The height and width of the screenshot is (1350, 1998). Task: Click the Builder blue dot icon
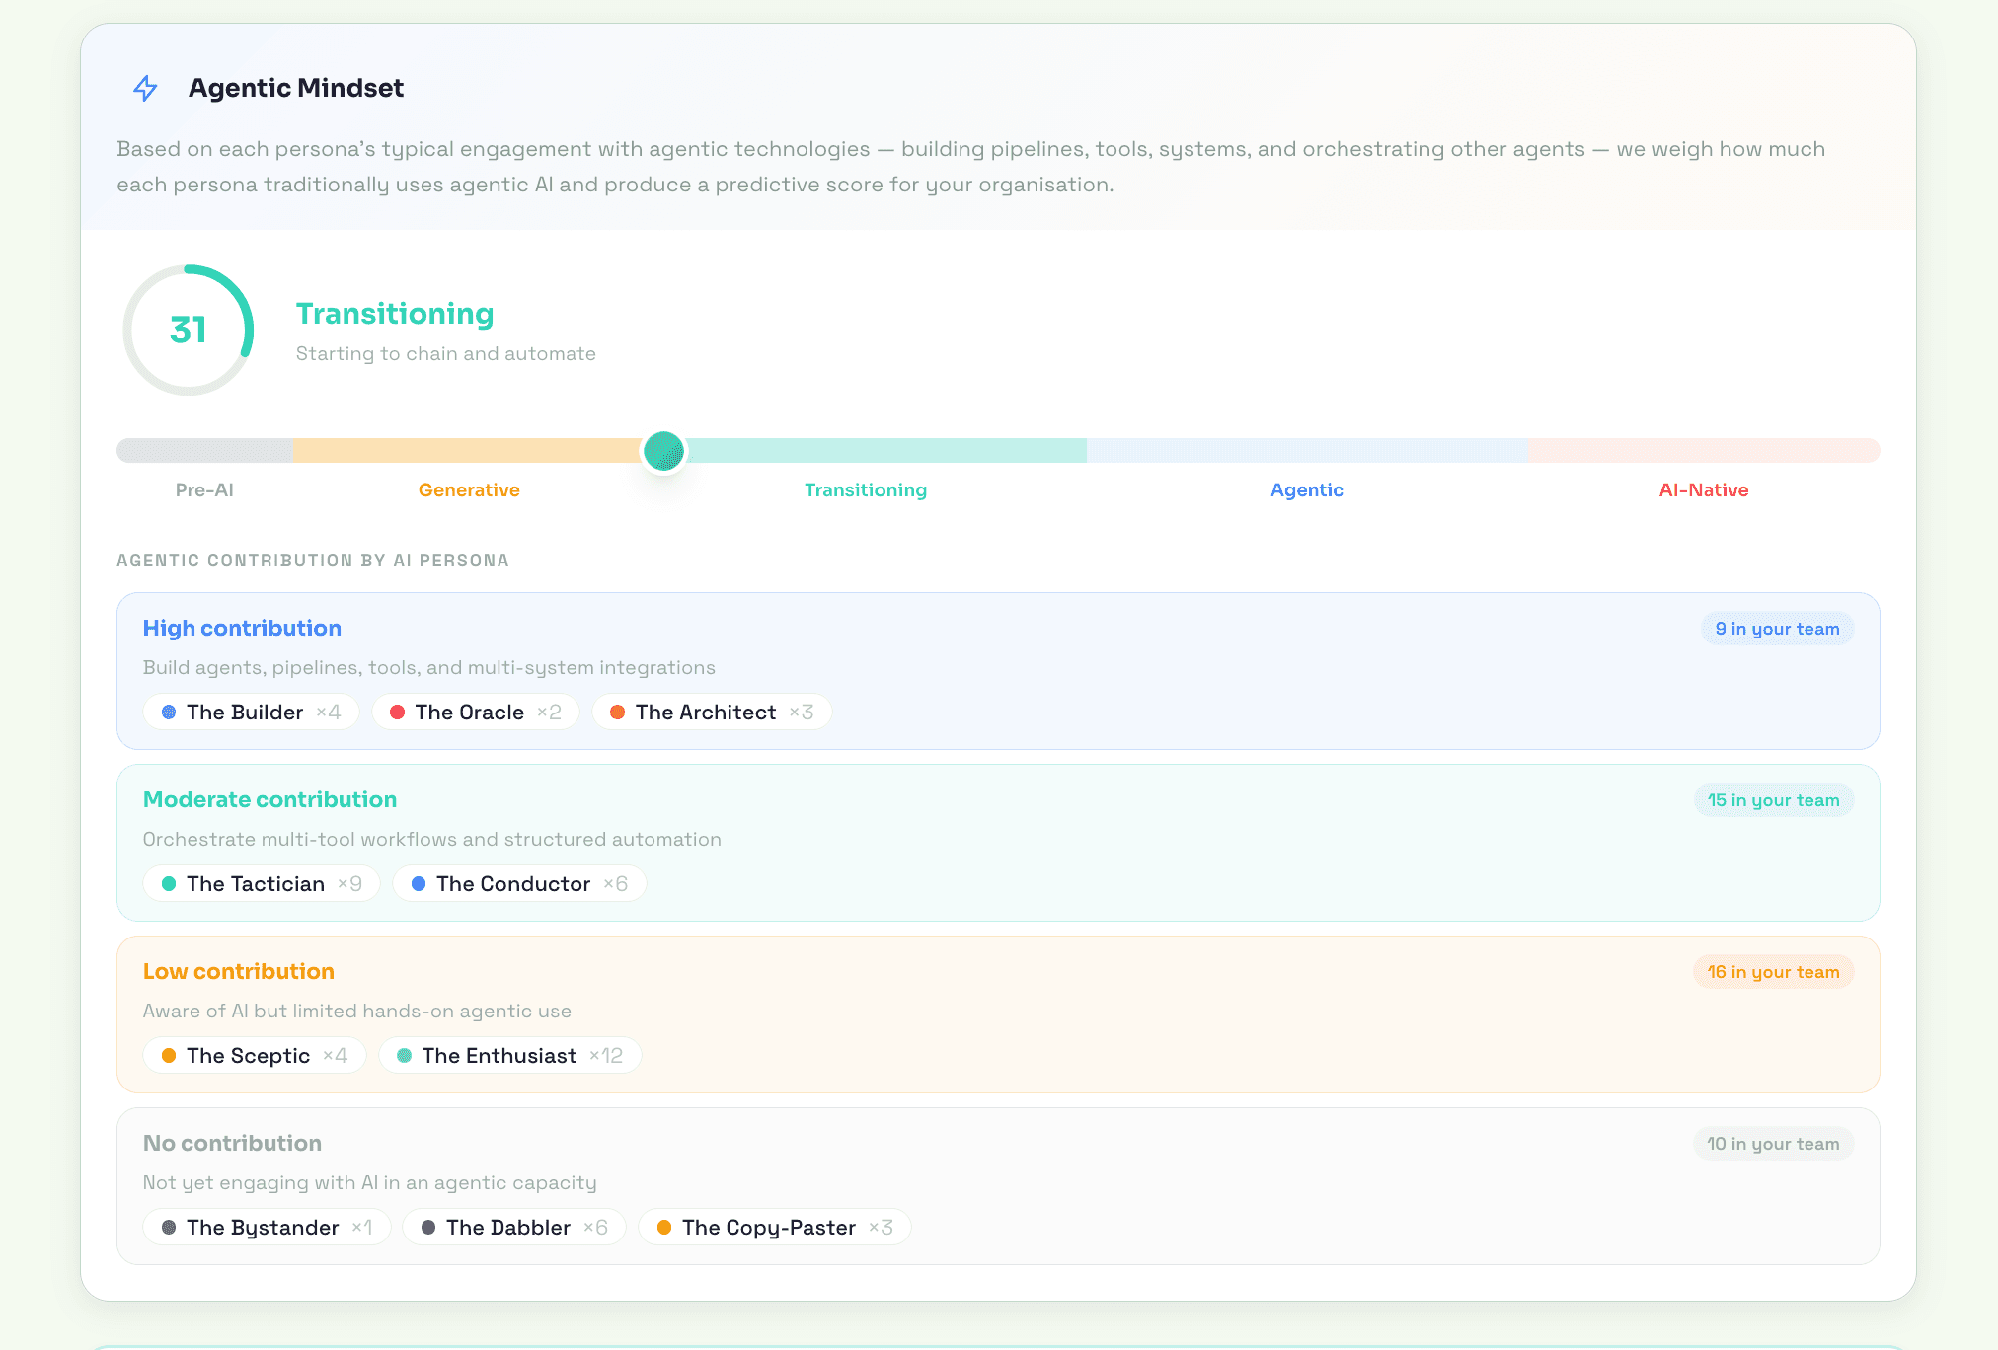pos(169,712)
